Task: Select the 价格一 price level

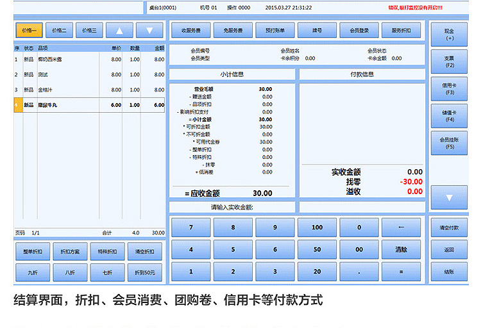Action: coord(29,30)
